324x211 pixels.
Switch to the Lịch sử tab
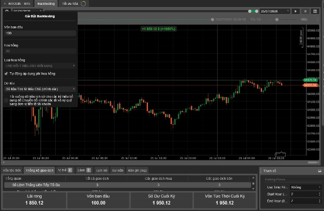pyautogui.click(x=102, y=171)
